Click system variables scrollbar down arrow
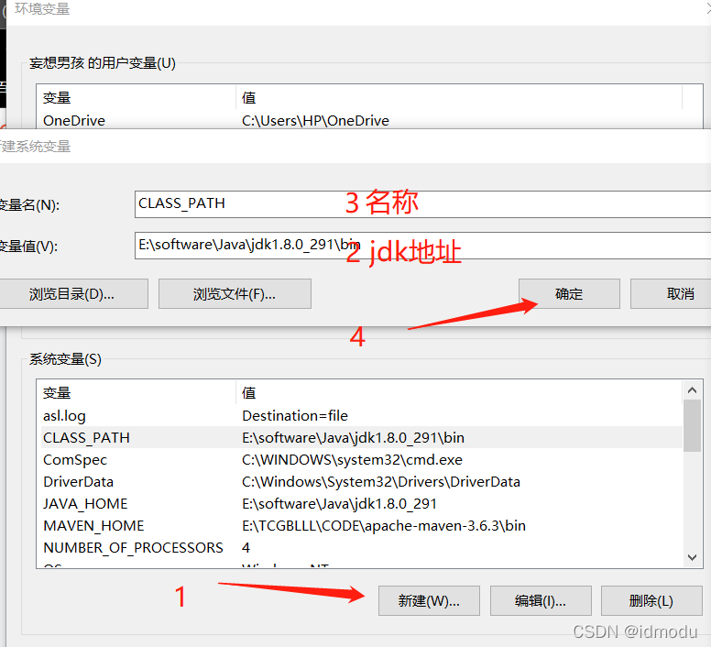 pyautogui.click(x=692, y=557)
